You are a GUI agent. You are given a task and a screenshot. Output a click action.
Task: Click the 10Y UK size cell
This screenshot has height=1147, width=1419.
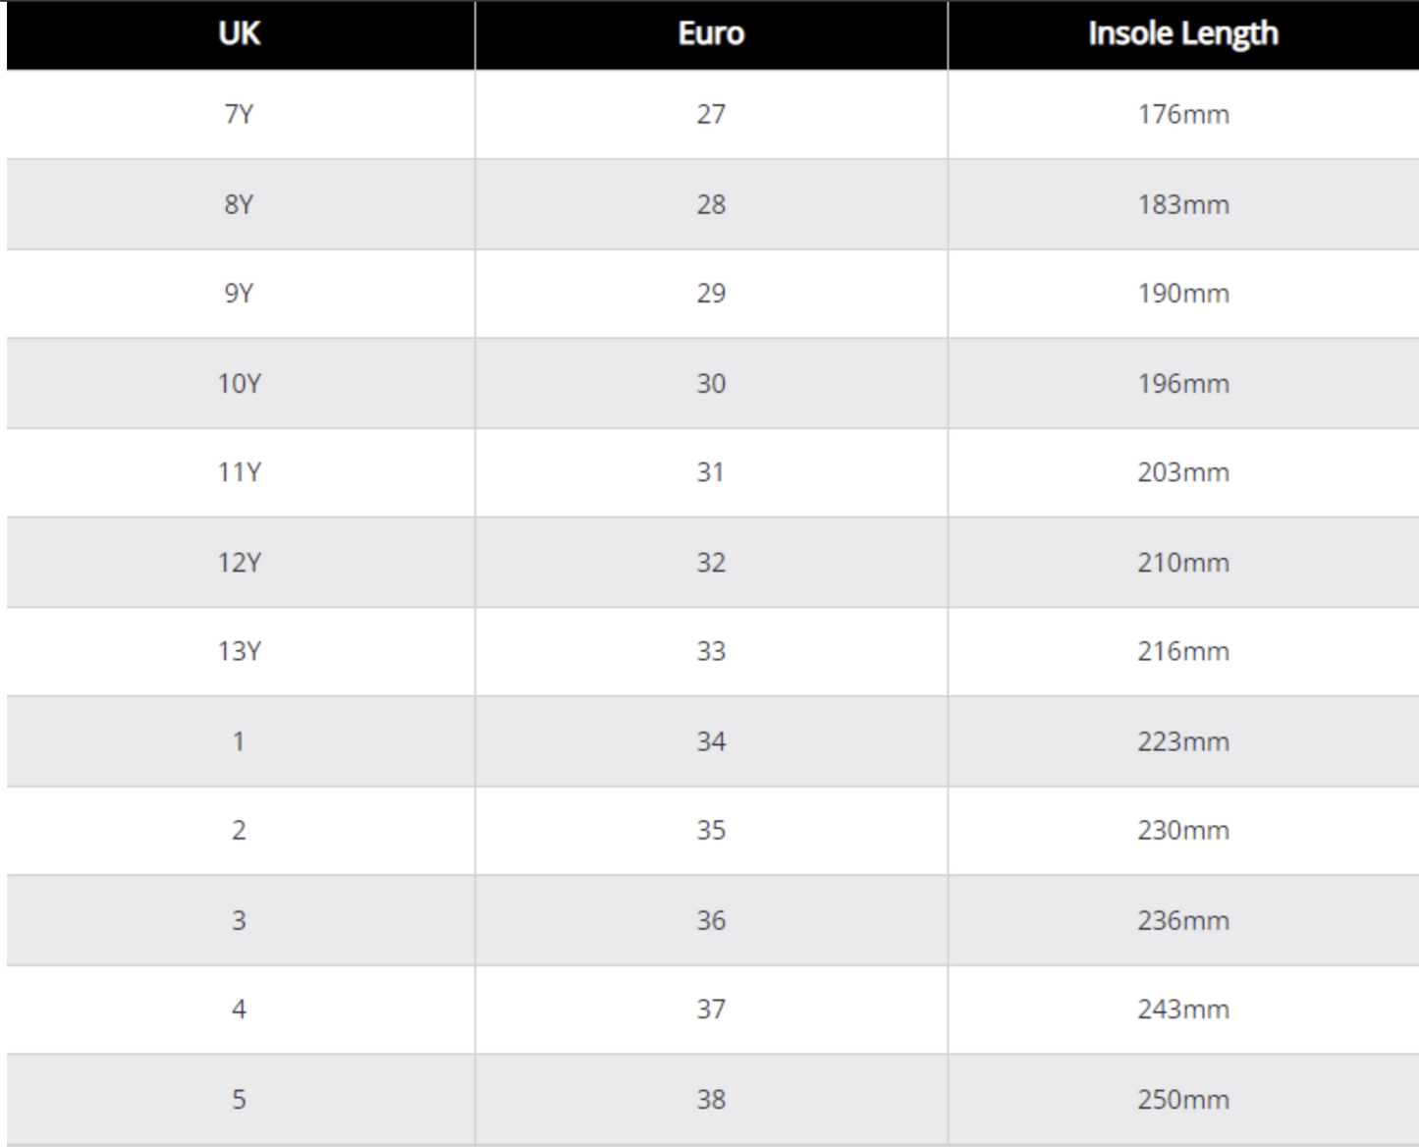[x=240, y=383]
